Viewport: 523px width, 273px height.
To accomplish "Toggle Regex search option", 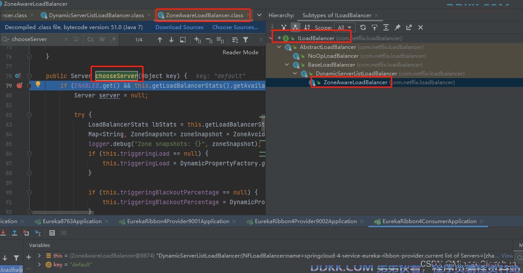I will [x=114, y=39].
